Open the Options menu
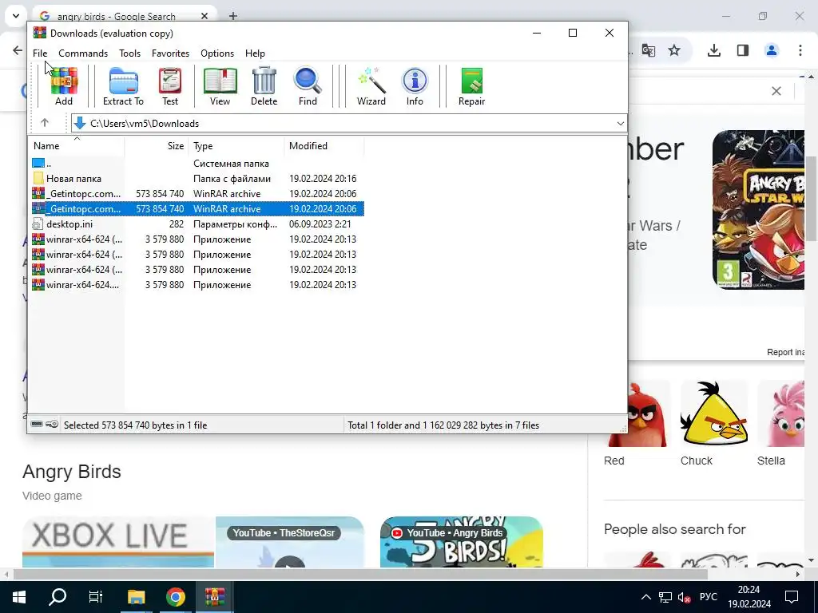Viewport: 818px width, 613px height. coord(217,53)
